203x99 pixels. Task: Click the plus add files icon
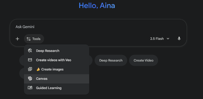click(17, 39)
